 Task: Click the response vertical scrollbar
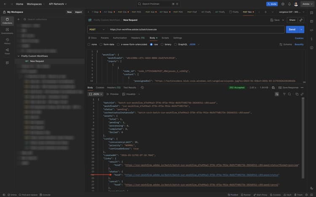(x=303, y=138)
